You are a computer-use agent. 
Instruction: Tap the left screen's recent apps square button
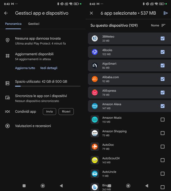pyautogui.click(x=24, y=186)
